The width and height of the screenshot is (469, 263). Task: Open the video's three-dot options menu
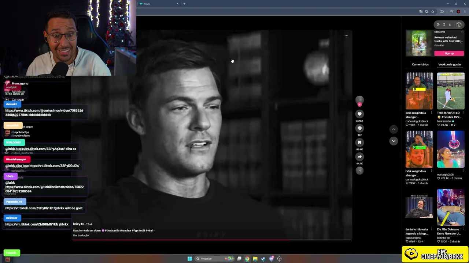(346, 36)
